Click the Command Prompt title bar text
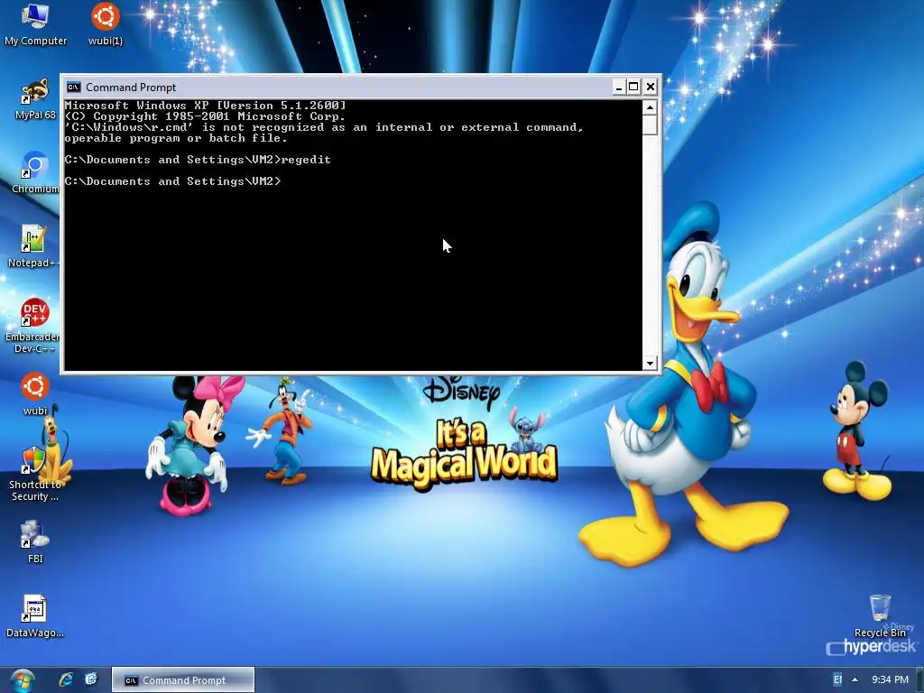The width and height of the screenshot is (924, 693). pyautogui.click(x=131, y=88)
